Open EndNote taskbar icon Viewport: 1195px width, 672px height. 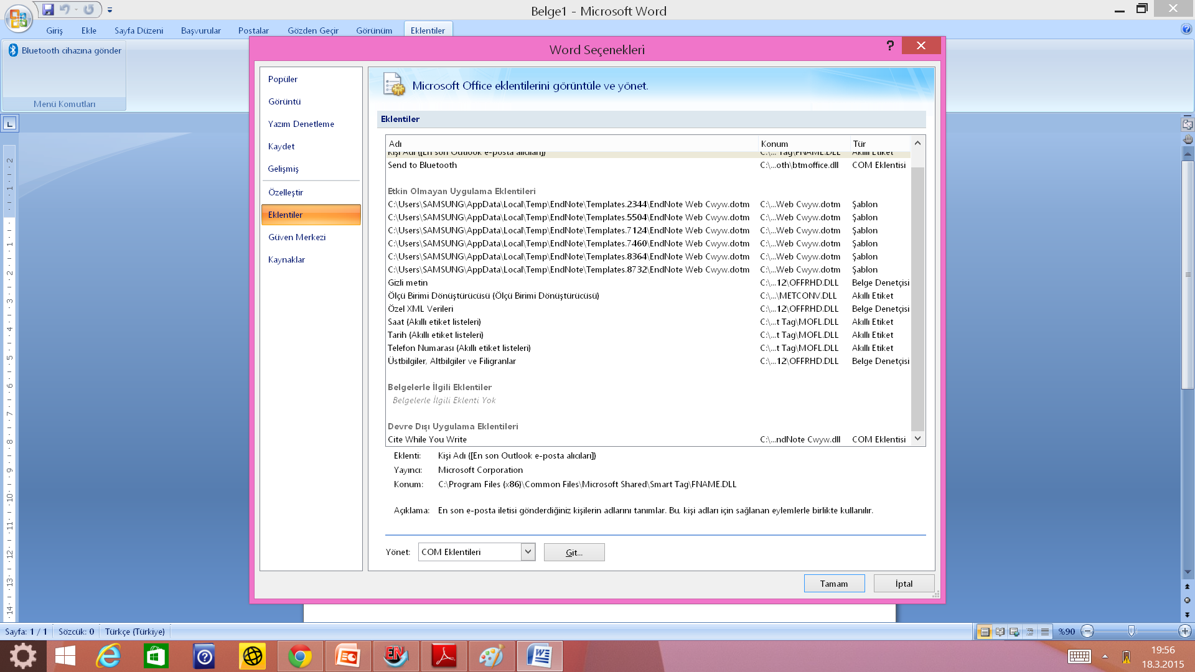click(x=395, y=656)
